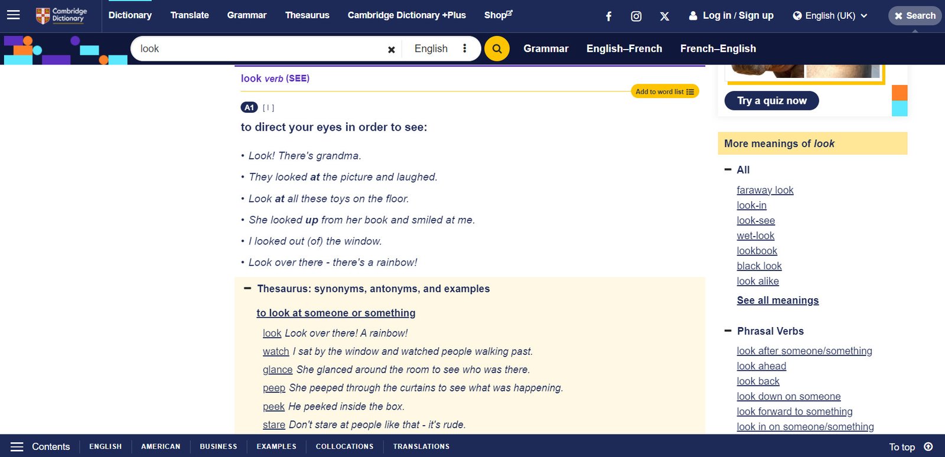945x457 pixels.
Task: Jump to AMERICAN section
Action: tap(161, 447)
